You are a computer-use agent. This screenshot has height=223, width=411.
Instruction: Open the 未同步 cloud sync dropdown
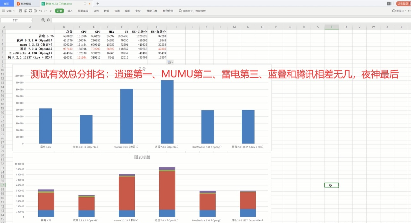[x=399, y=11]
